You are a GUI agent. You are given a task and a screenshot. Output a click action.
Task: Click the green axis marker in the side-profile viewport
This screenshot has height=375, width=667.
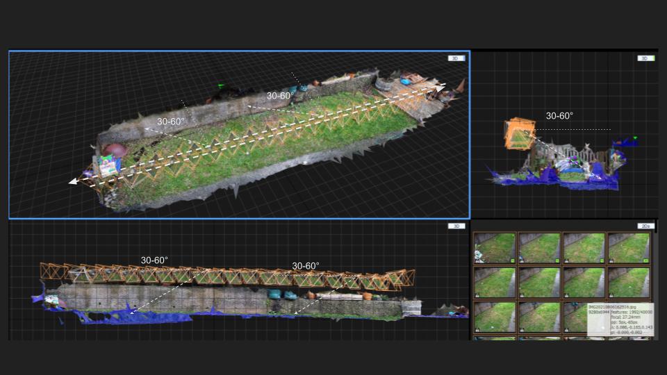[x=634, y=138]
